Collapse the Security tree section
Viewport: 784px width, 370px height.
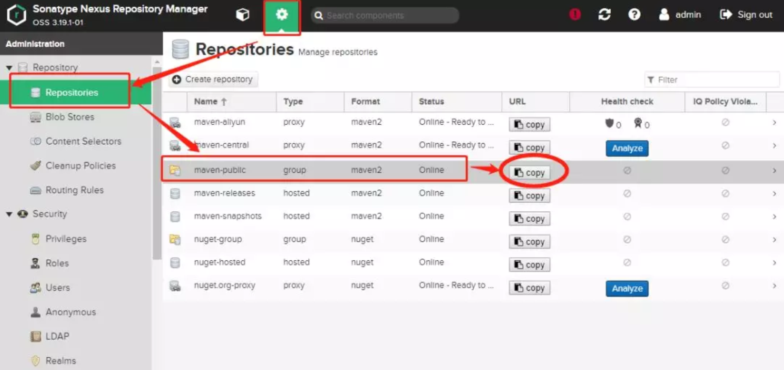[x=9, y=214]
